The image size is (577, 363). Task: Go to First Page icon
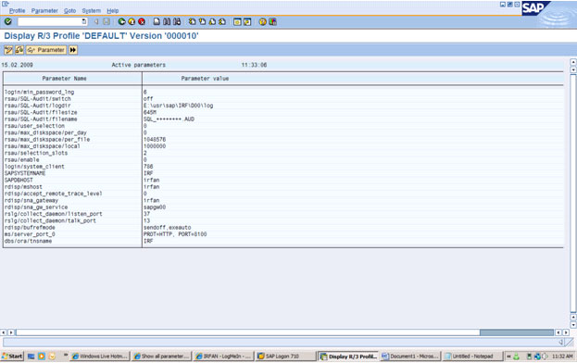click(x=192, y=21)
